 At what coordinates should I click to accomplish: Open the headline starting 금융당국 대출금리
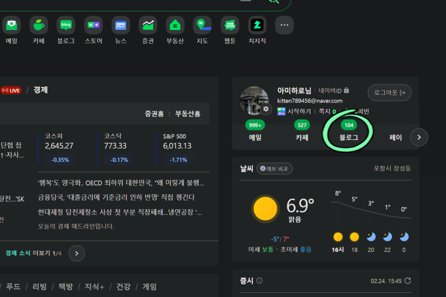[116, 197]
